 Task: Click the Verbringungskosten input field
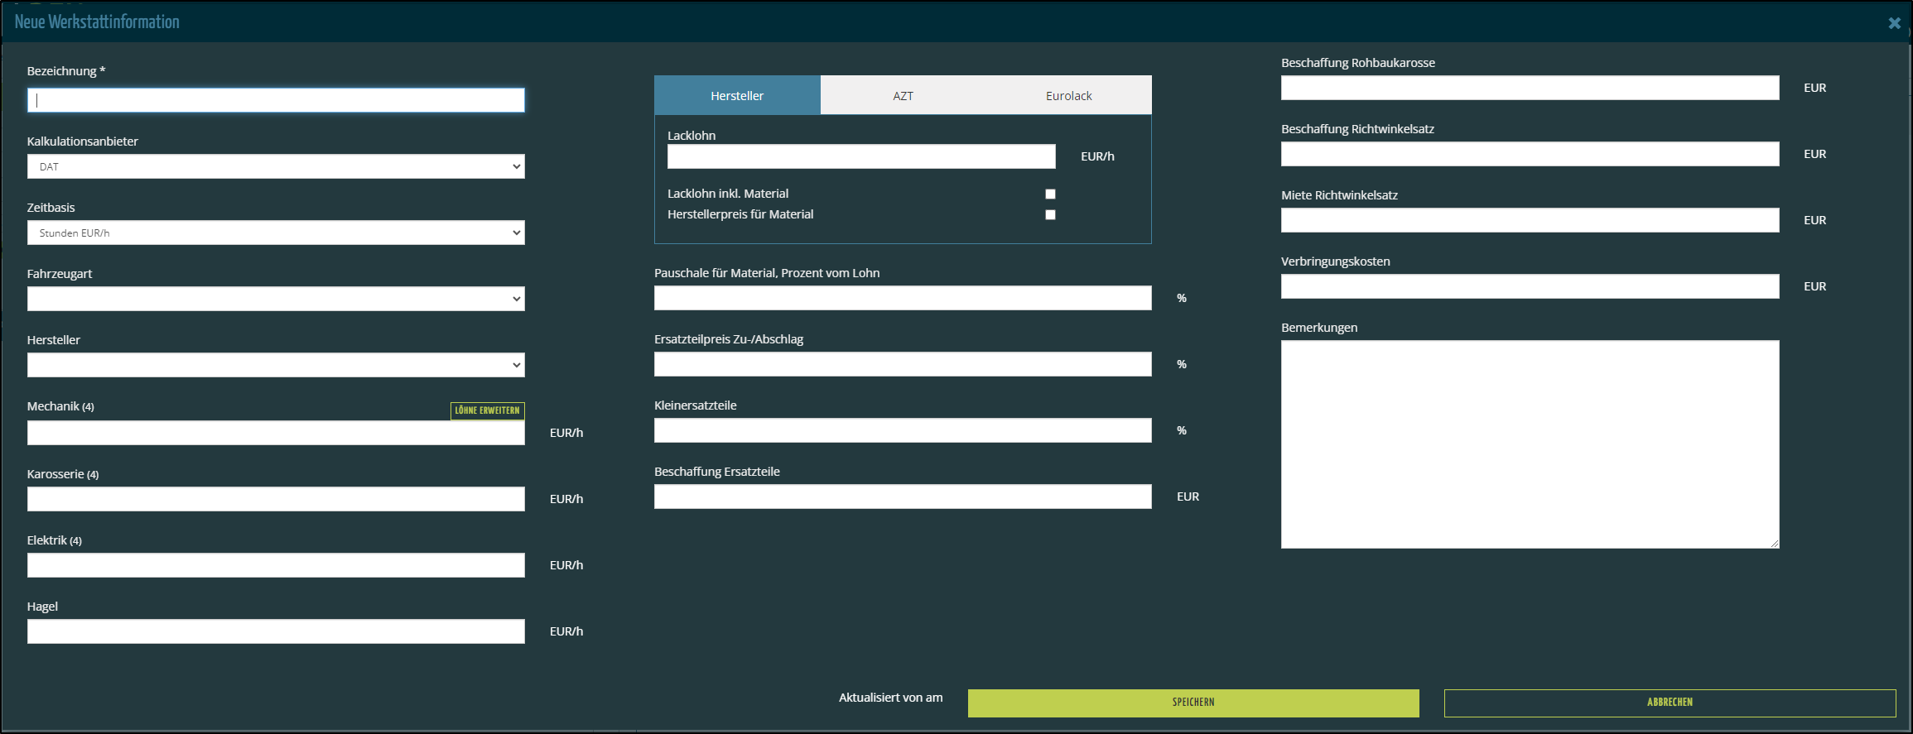click(1530, 286)
